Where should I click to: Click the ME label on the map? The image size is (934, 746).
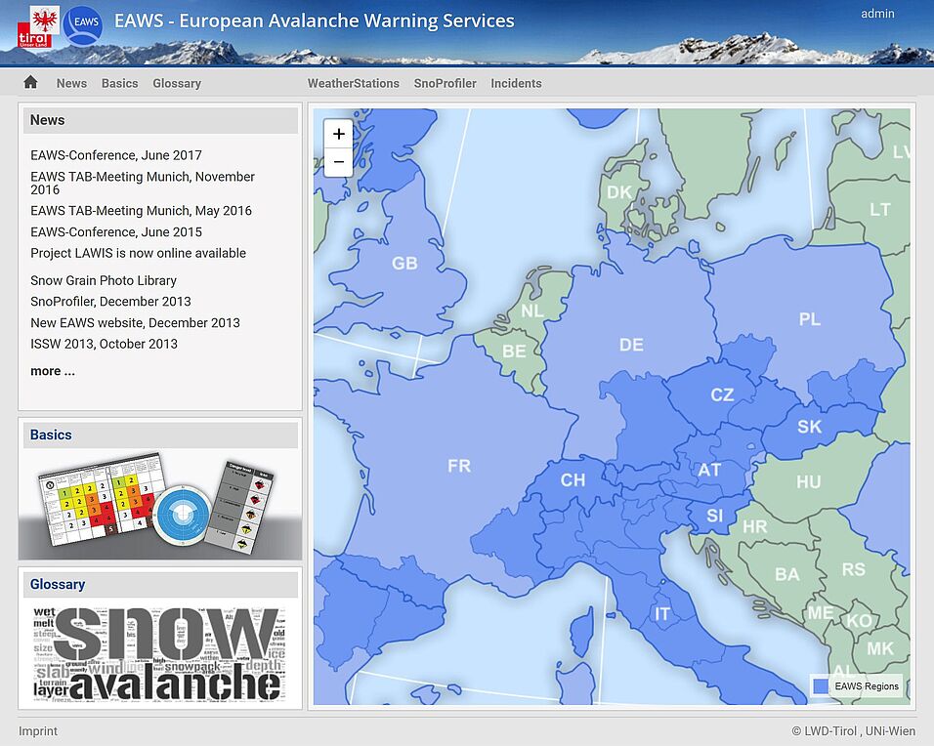[821, 612]
